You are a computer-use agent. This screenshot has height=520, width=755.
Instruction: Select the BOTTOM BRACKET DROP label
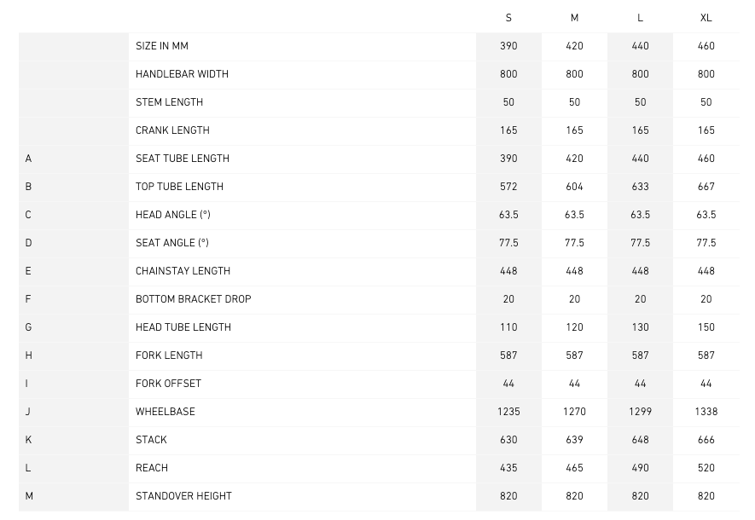pos(193,299)
